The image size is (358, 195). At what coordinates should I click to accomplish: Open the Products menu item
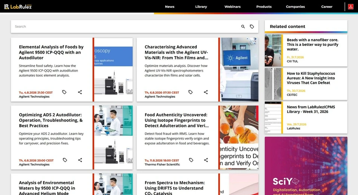[264, 7]
